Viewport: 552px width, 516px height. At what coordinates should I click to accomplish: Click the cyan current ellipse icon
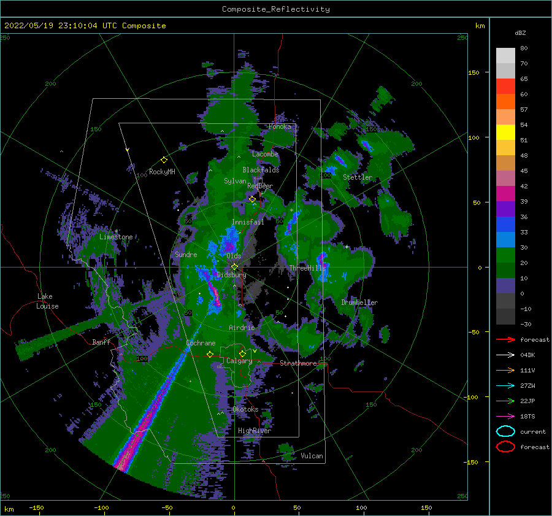(505, 431)
